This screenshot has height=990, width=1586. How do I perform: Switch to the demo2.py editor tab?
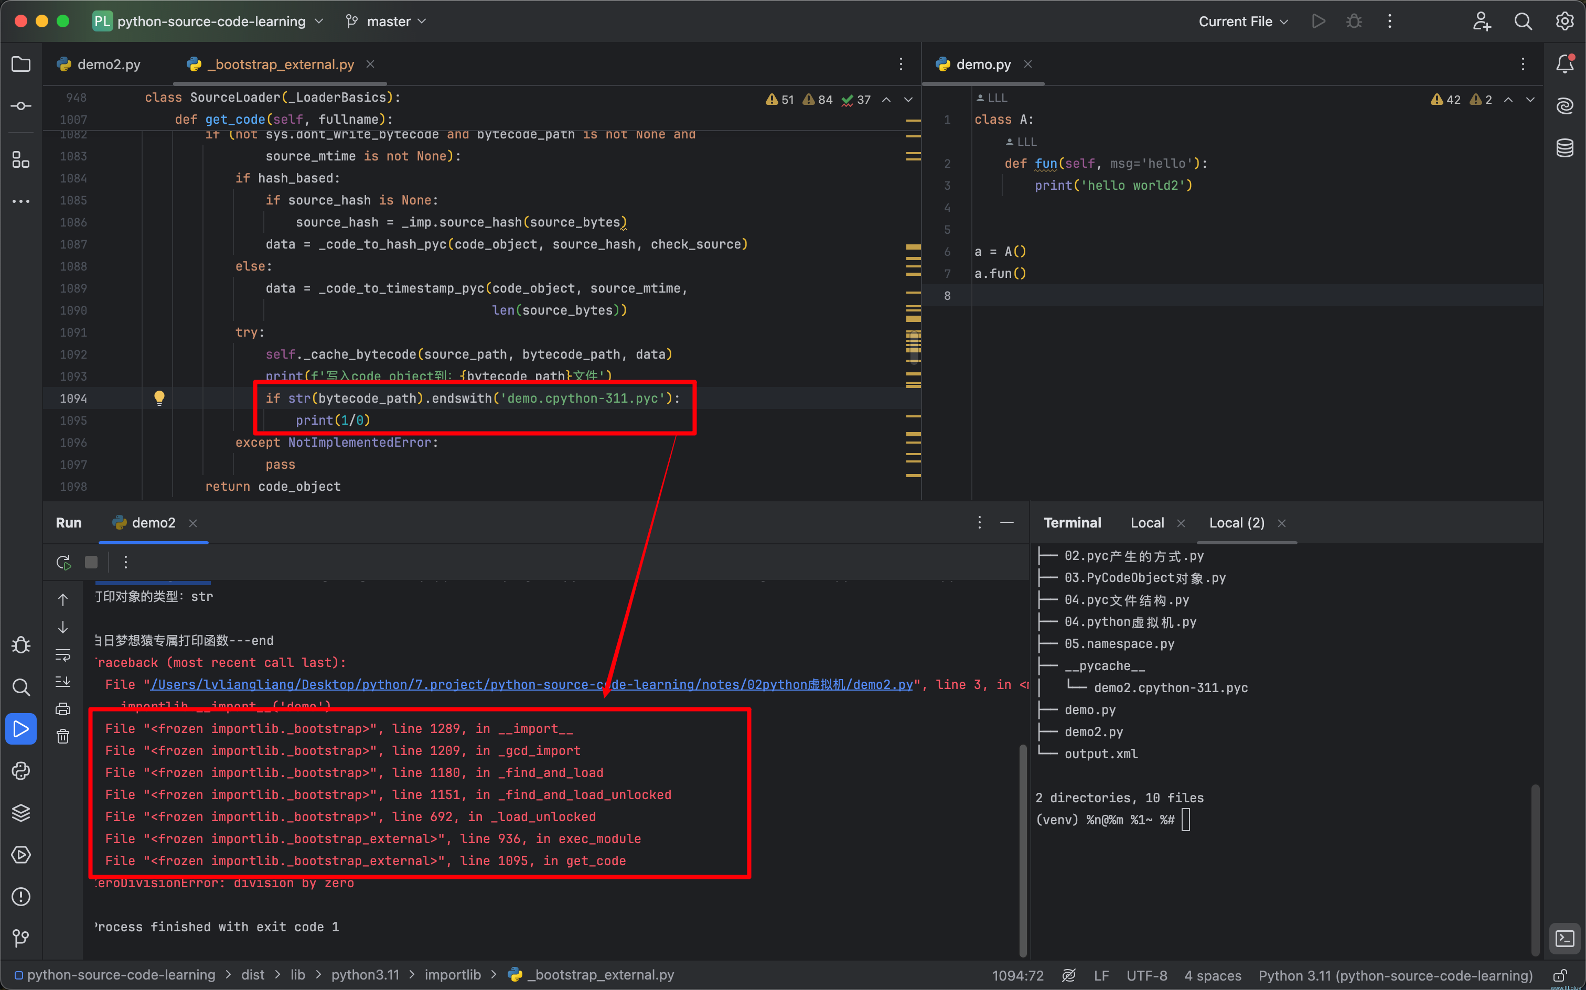click(100, 64)
